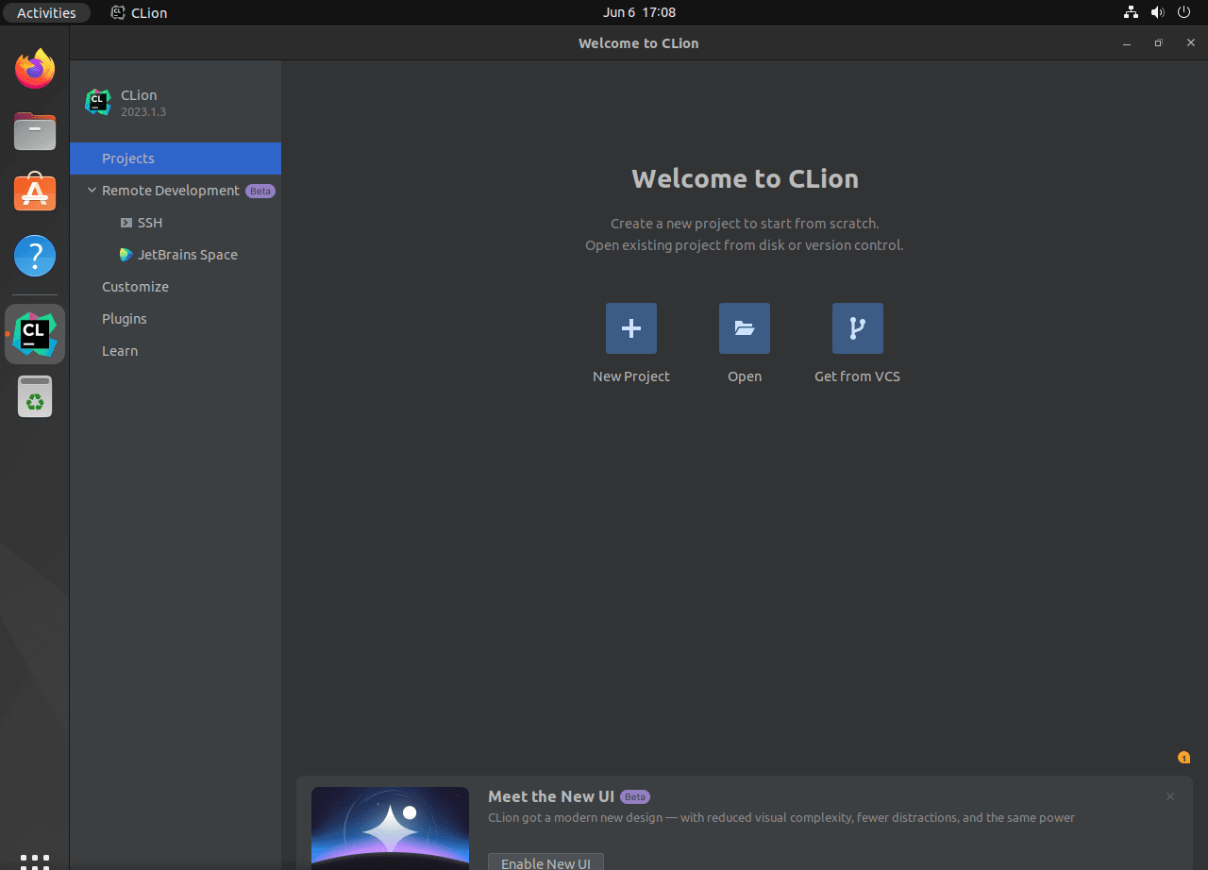Click the JetBrains Space icon
Viewport: 1208px width, 870px height.
[126, 254]
